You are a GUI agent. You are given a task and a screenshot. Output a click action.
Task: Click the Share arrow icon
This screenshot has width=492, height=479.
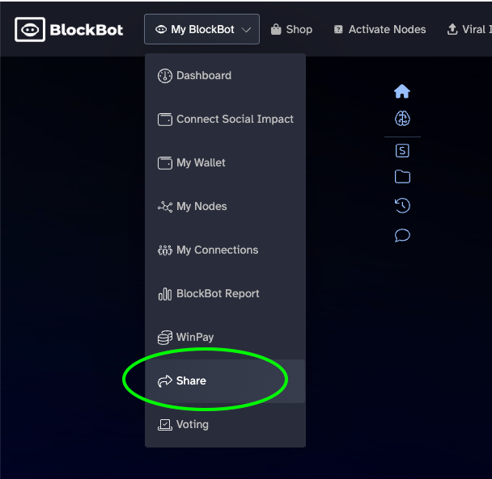[x=165, y=381]
